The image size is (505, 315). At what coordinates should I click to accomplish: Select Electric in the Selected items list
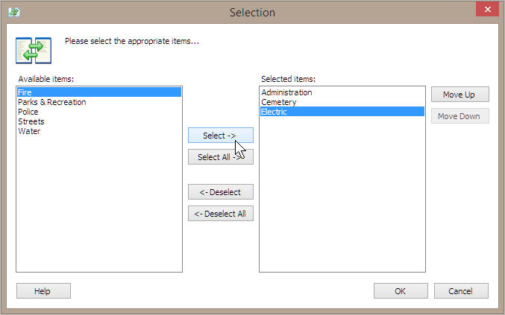[342, 112]
